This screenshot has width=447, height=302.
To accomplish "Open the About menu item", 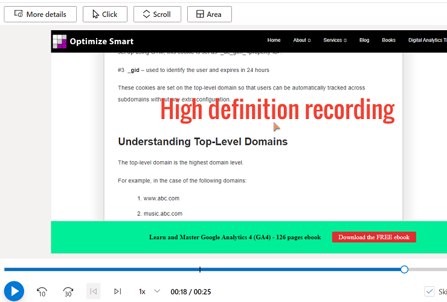I will tap(302, 40).
